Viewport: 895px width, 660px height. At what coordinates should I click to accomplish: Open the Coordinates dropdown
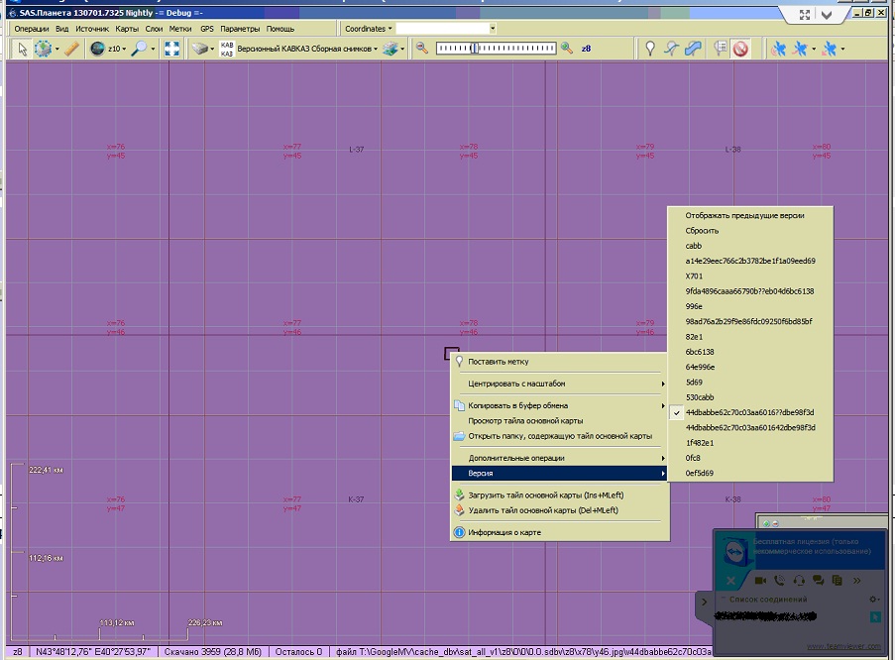[368, 29]
